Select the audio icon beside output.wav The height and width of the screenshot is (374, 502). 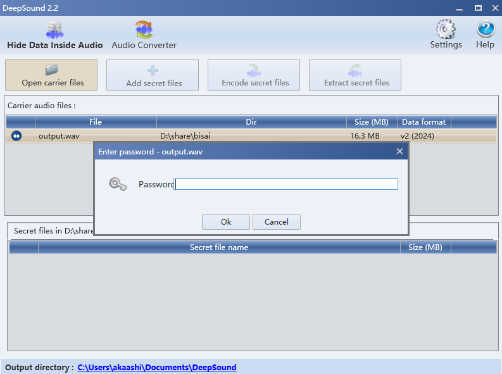pyautogui.click(x=16, y=136)
